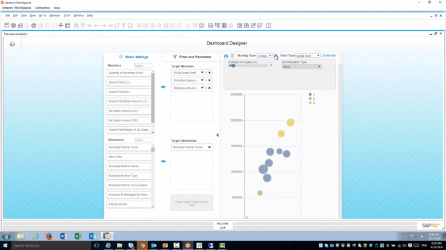Expand the Normalization Type dropdown

(302, 67)
